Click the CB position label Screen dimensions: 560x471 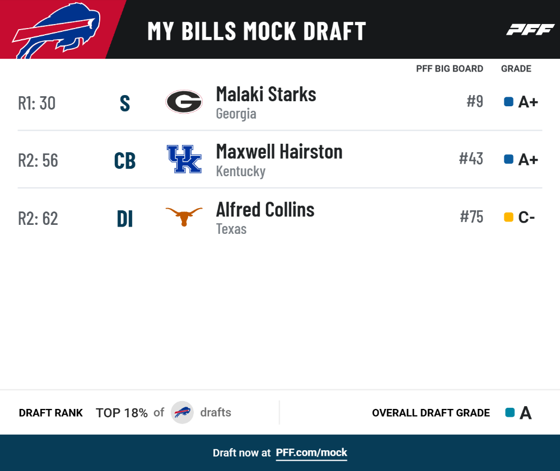(x=125, y=161)
